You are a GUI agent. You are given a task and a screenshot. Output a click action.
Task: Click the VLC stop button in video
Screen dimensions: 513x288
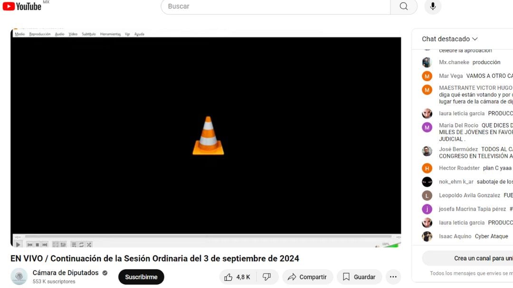tap(37, 245)
